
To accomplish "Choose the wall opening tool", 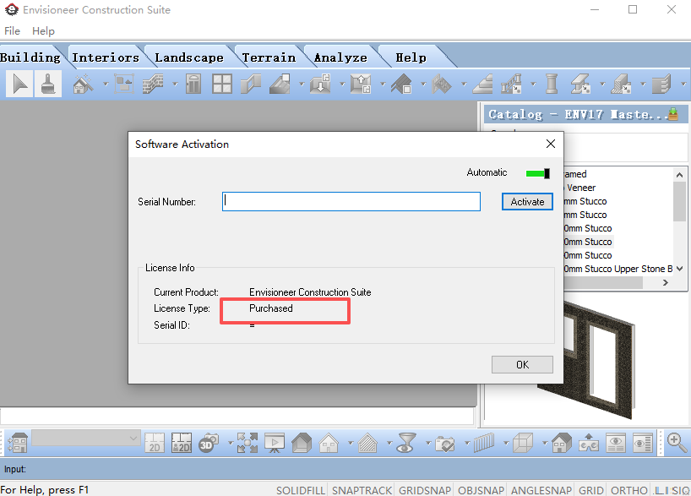I will pos(250,84).
